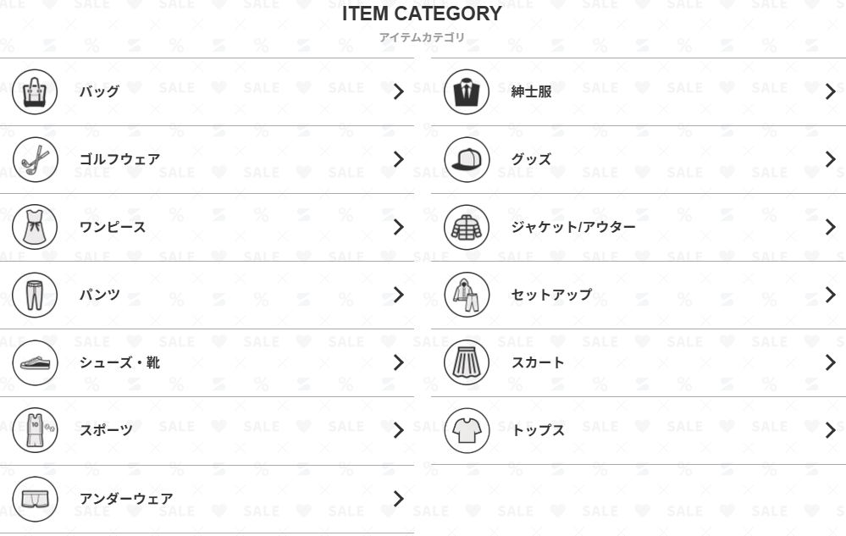Select the スポーツ jersey icon

tap(34, 430)
